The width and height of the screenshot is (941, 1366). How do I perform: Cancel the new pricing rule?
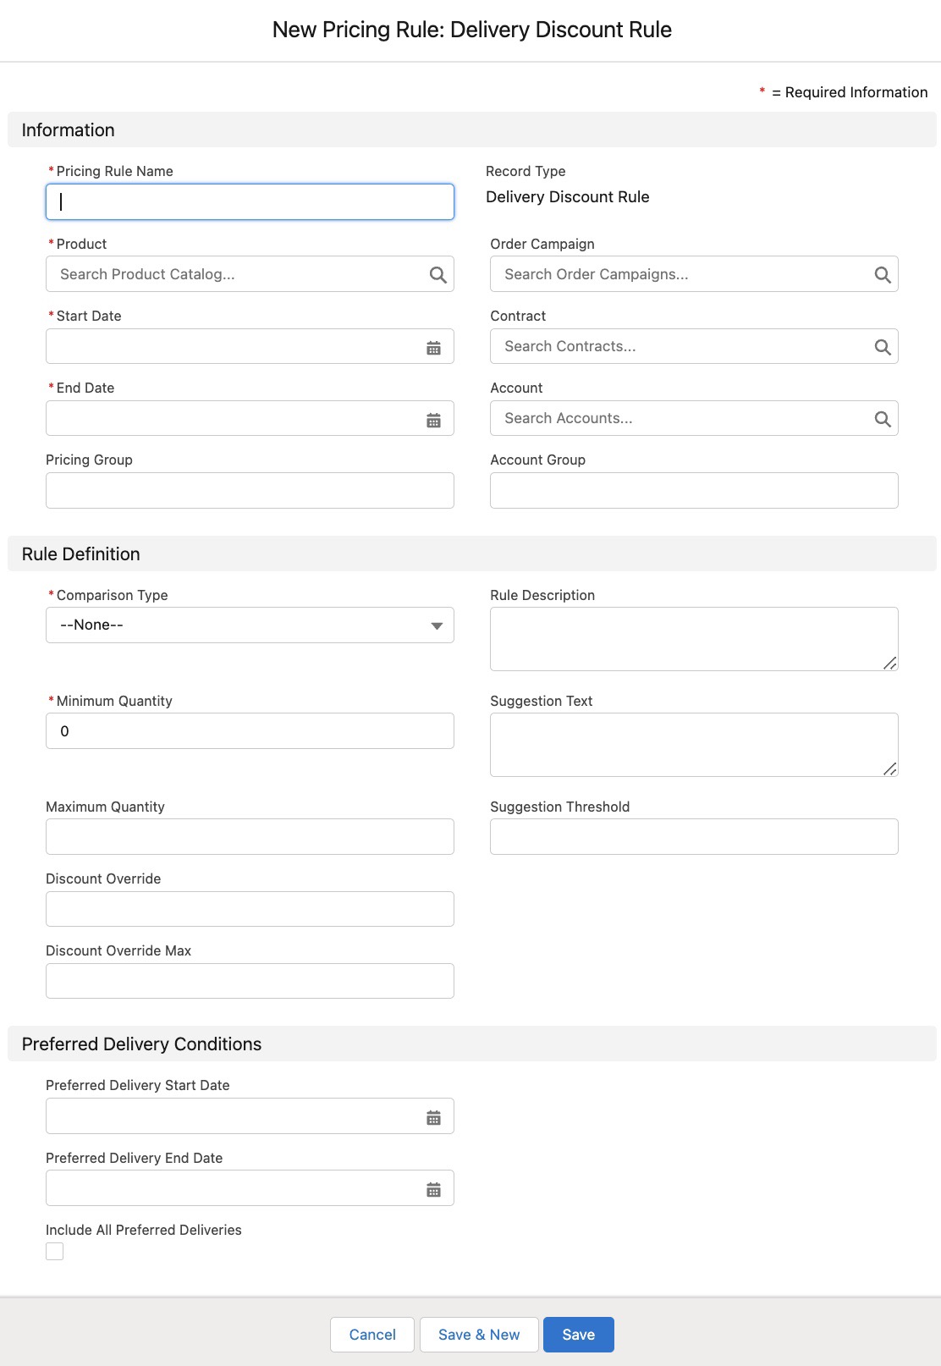tap(372, 1335)
